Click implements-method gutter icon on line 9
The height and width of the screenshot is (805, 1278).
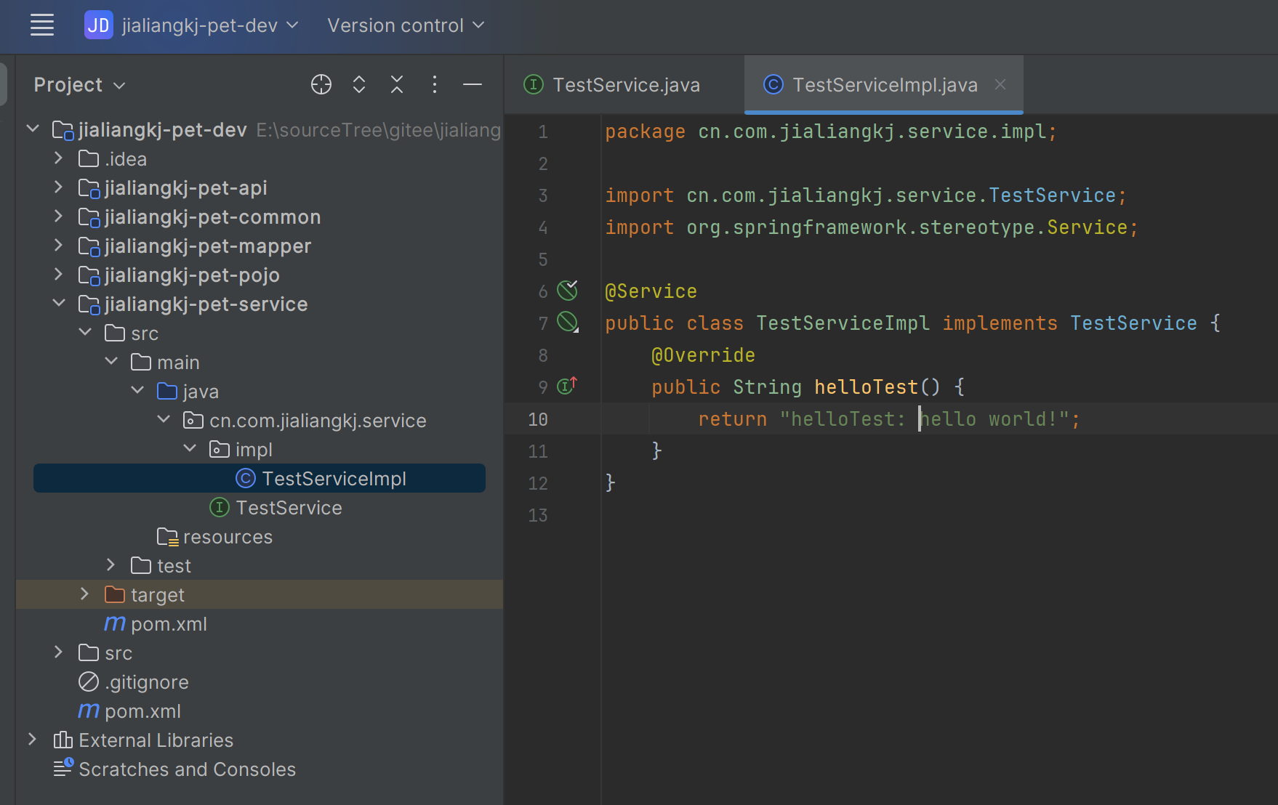567,385
